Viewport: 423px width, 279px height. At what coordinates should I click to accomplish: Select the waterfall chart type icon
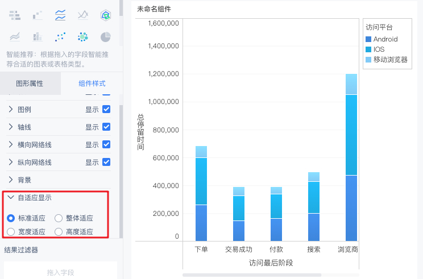(x=38, y=15)
